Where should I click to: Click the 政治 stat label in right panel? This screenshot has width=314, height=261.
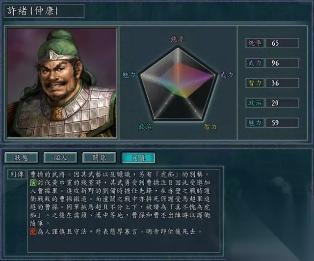point(255,103)
